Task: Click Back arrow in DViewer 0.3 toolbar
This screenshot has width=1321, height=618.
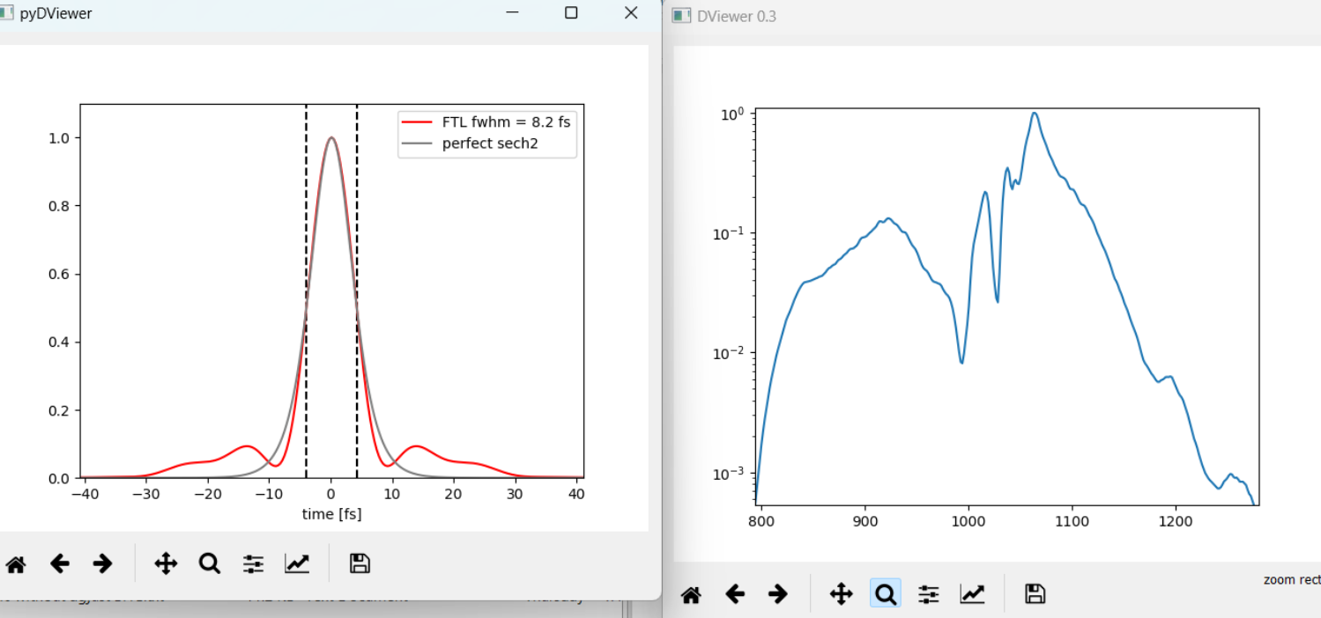Action: [x=735, y=594]
